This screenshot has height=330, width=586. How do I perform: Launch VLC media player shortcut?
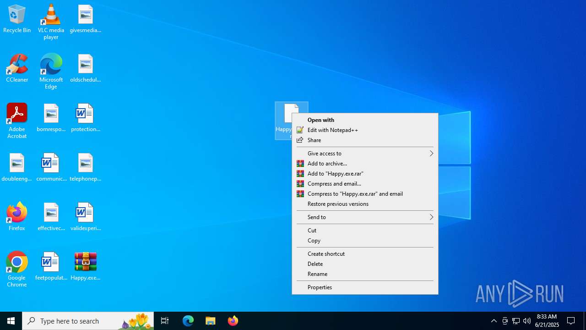[x=51, y=22]
